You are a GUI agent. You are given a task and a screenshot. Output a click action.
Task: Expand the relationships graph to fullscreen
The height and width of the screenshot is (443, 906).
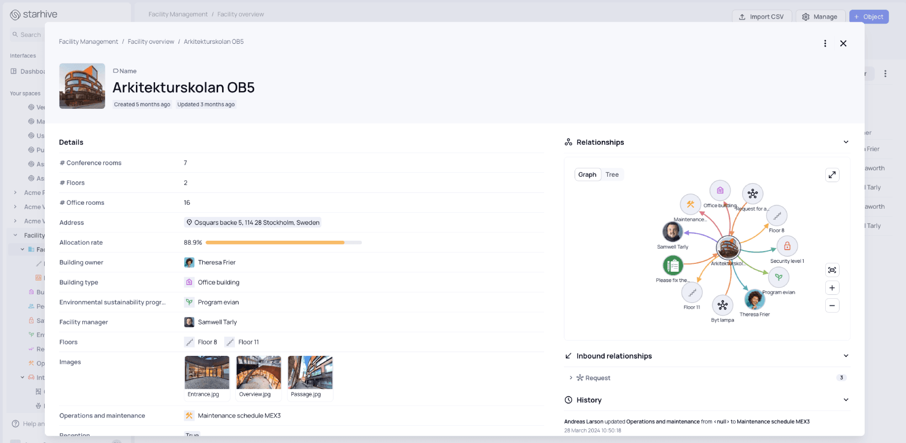(x=832, y=175)
